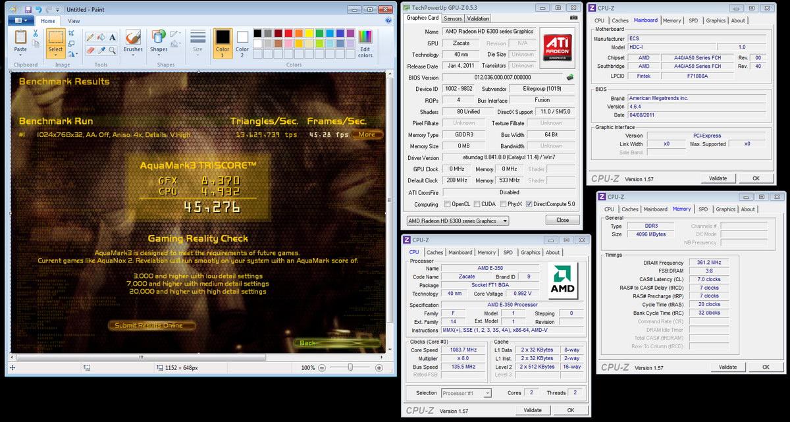Select the Text tool in Paint

pos(113,38)
